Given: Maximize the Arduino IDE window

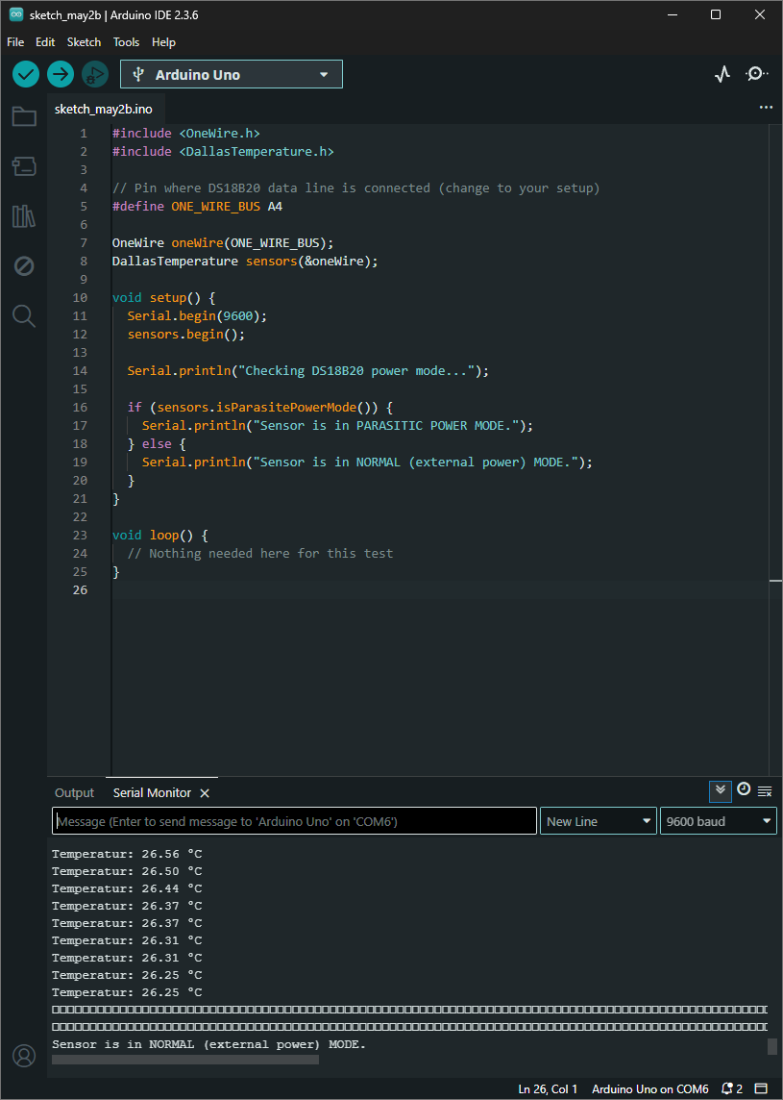Looking at the screenshot, I should point(716,14).
